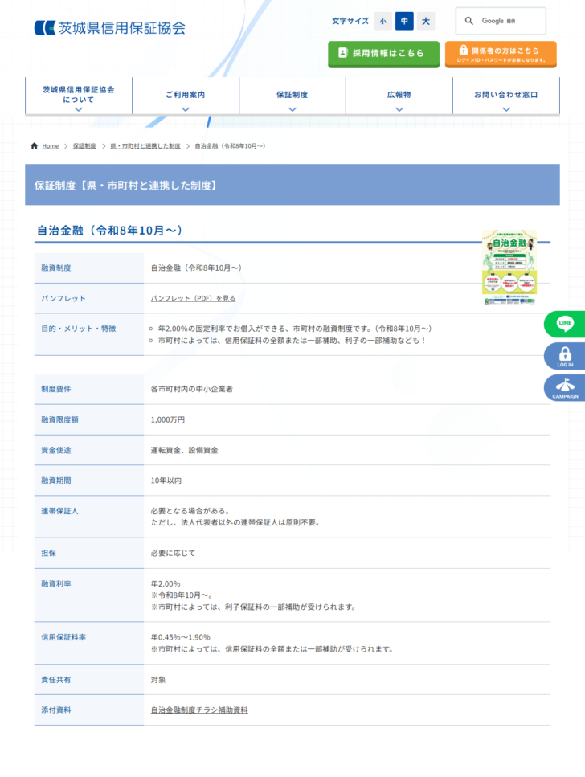The height and width of the screenshot is (777, 585).
Task: Set text size to 中
Action: pos(404,22)
